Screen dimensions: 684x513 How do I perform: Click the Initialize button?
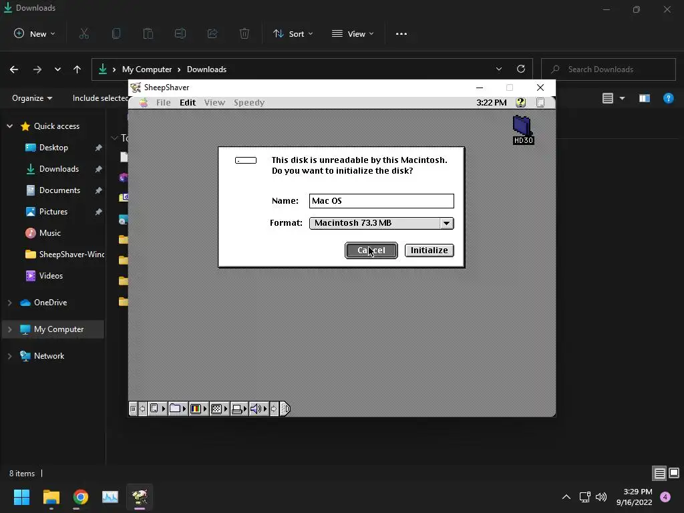tap(430, 250)
